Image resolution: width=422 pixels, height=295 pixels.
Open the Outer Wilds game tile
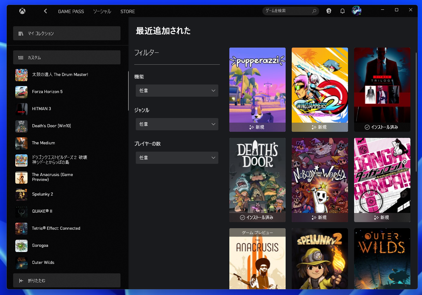(382, 259)
